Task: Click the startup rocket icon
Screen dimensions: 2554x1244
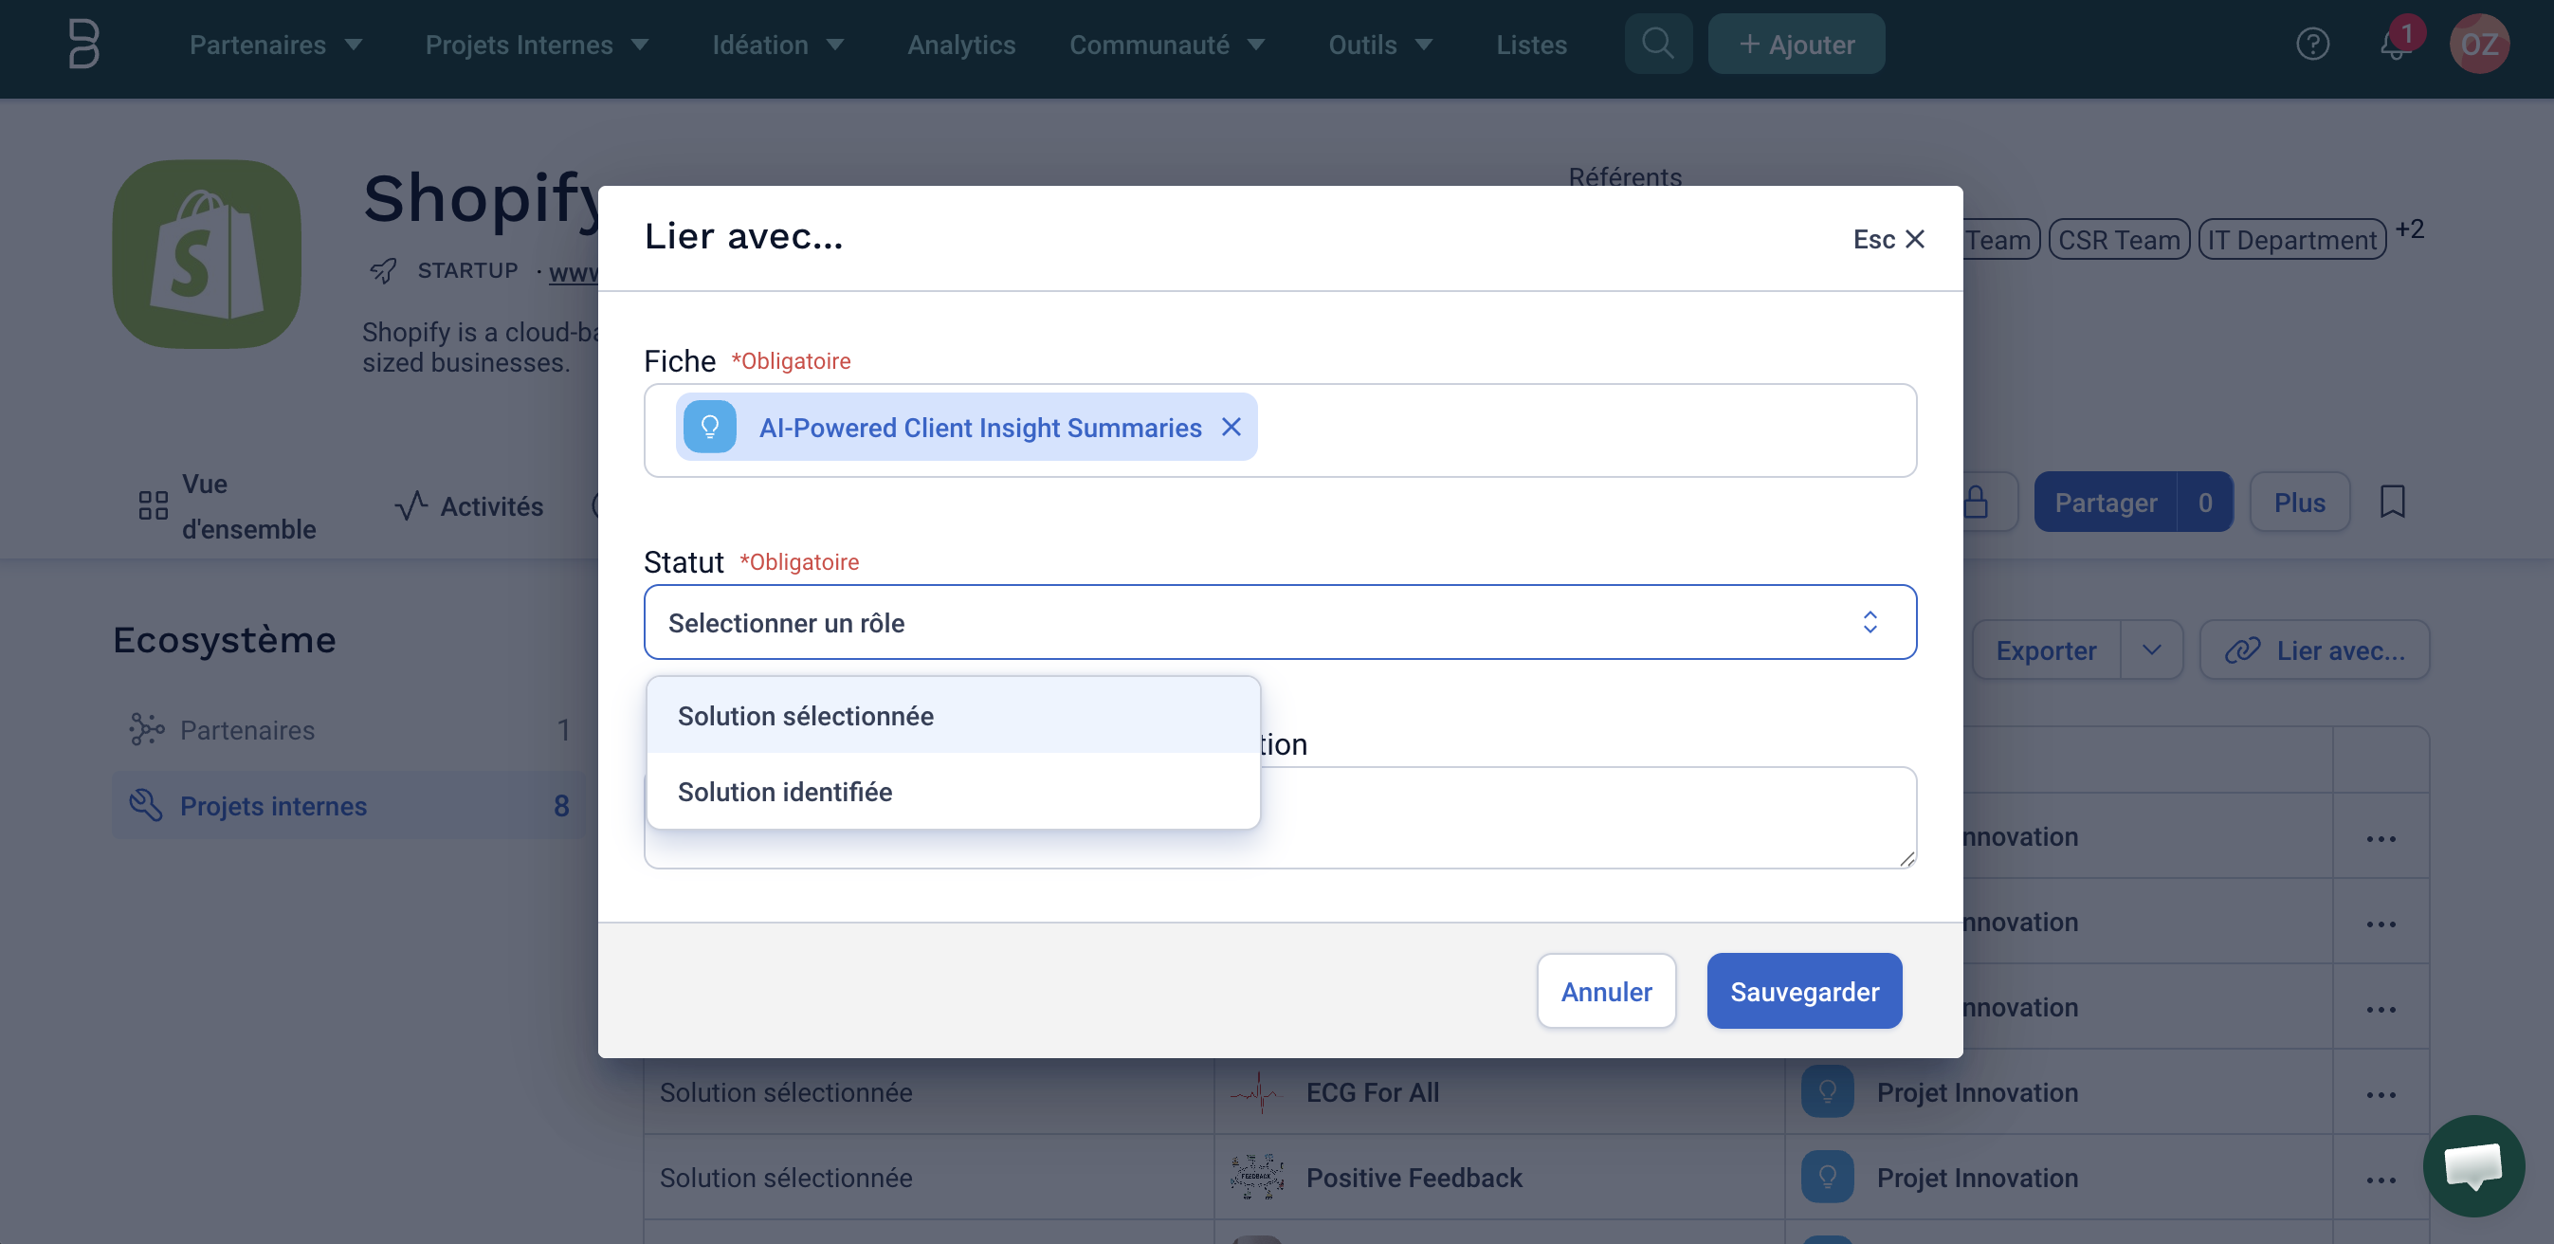Action: (x=383, y=270)
